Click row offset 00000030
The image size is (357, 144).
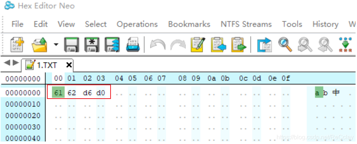tap(23, 127)
